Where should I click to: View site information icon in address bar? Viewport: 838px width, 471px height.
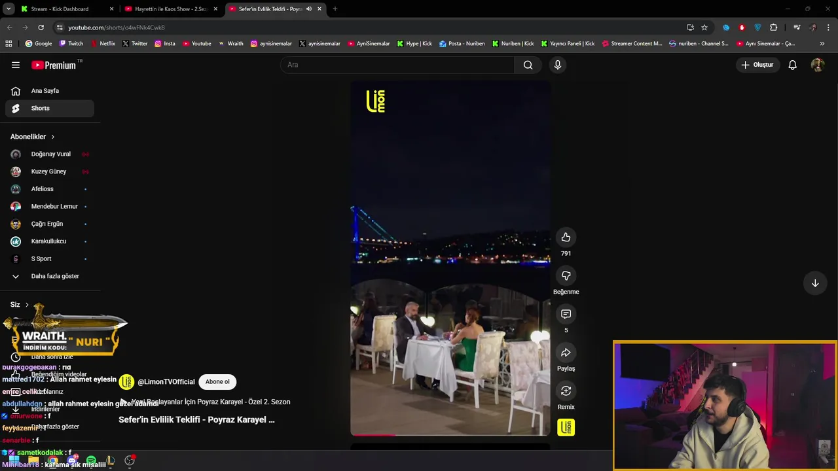(x=60, y=27)
